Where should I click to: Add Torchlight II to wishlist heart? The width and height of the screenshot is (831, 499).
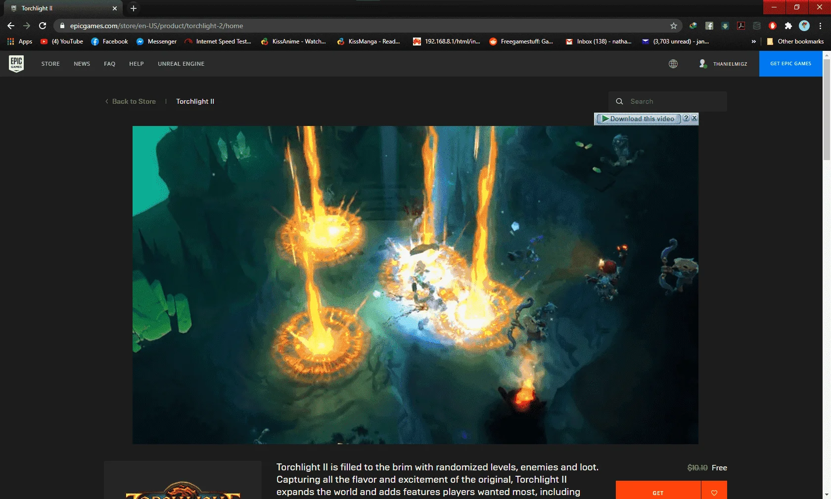[714, 493]
